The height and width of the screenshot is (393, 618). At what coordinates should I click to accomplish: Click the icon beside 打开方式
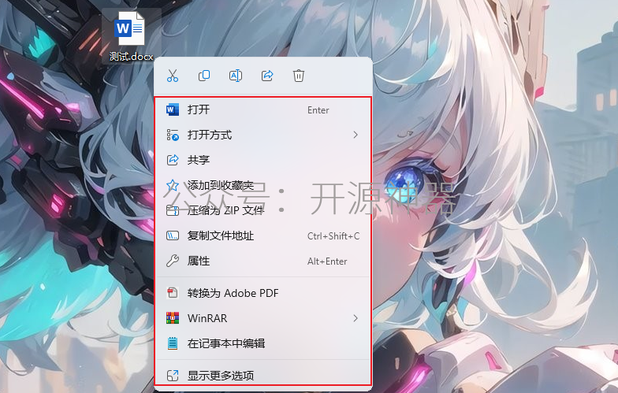click(172, 135)
